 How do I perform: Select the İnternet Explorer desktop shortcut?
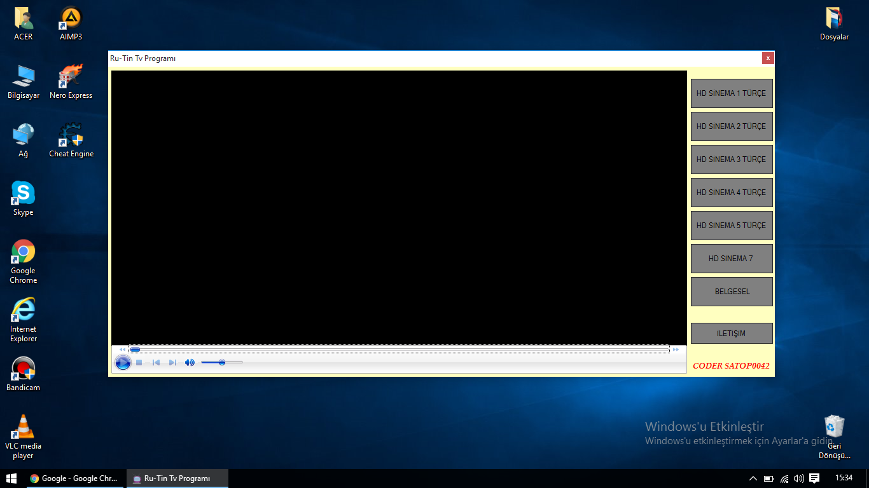tap(24, 320)
